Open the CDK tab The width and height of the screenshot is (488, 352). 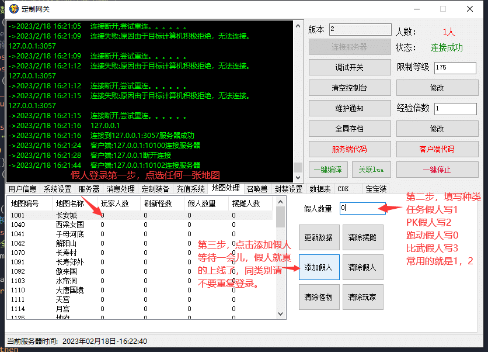pyautogui.click(x=343, y=189)
